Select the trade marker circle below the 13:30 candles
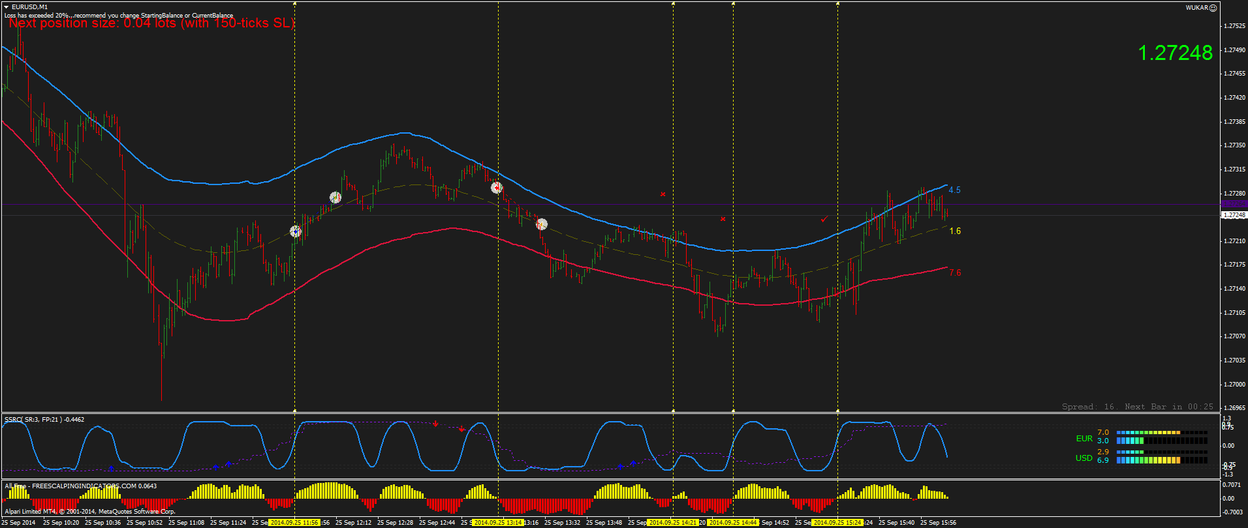This screenshot has width=1248, height=528. point(541,224)
